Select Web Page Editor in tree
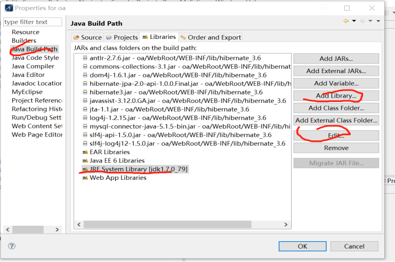 point(37,135)
